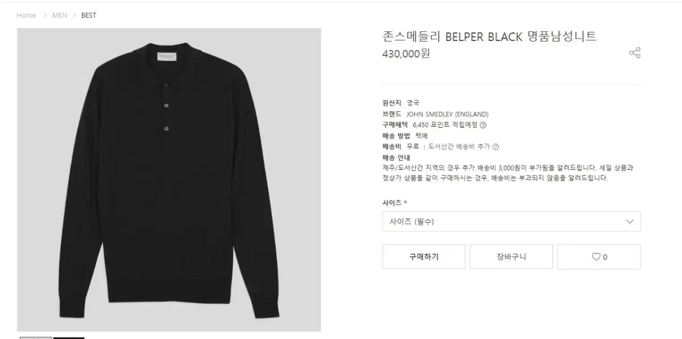Click the JOHN SMEDLEY (ENGLAND) brand text
The width and height of the screenshot is (682, 339).
[448, 114]
